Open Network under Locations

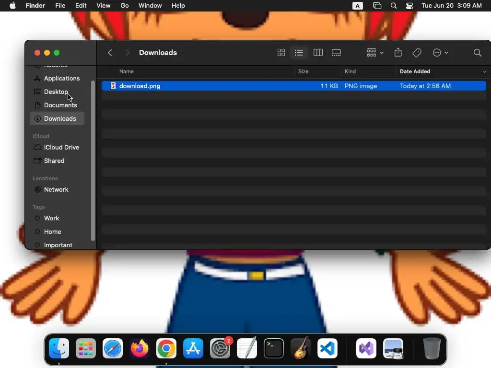coord(58,189)
